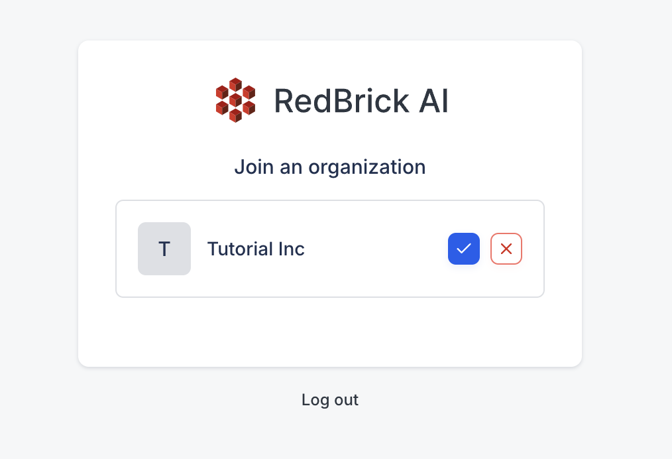
Task: Click the Tutorial Inc organization name
Action: tap(256, 249)
